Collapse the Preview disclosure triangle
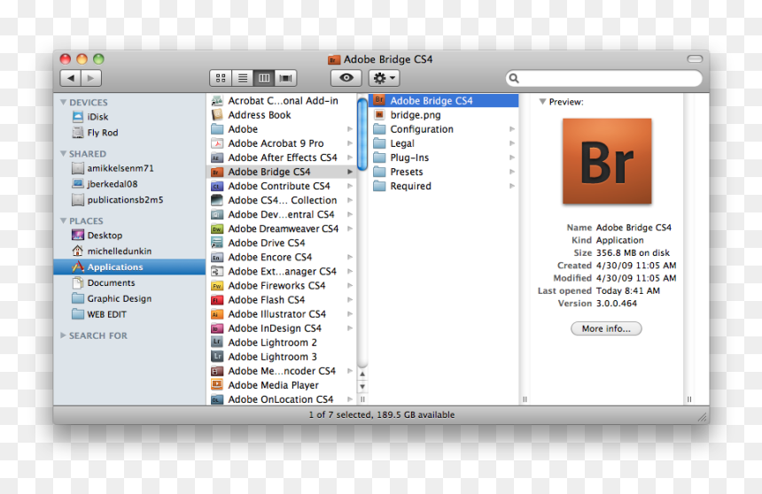The width and height of the screenshot is (762, 494). [x=542, y=102]
